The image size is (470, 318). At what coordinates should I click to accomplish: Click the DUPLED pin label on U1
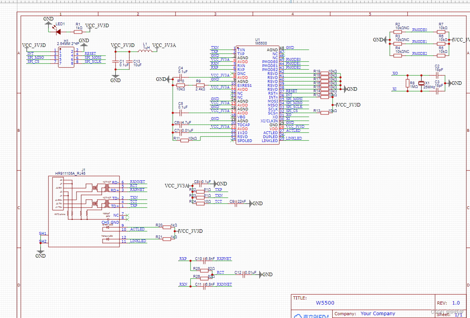click(x=270, y=137)
